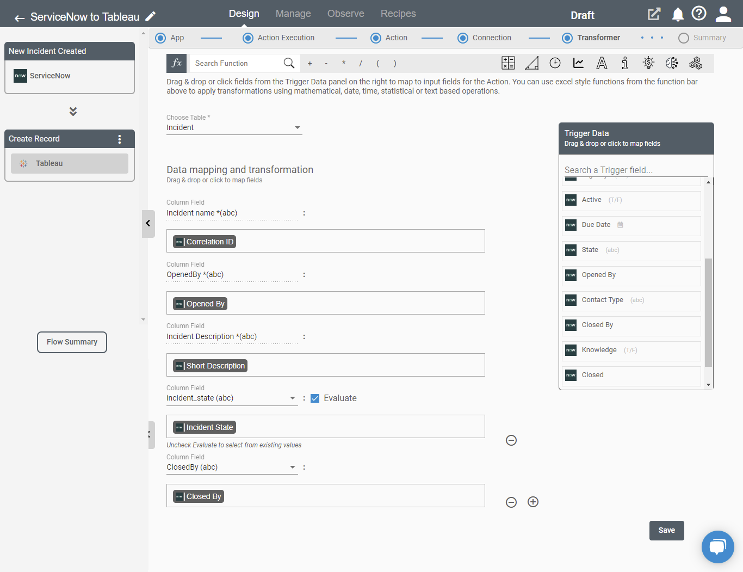
Task: Open date and time clock functions
Action: pos(555,63)
